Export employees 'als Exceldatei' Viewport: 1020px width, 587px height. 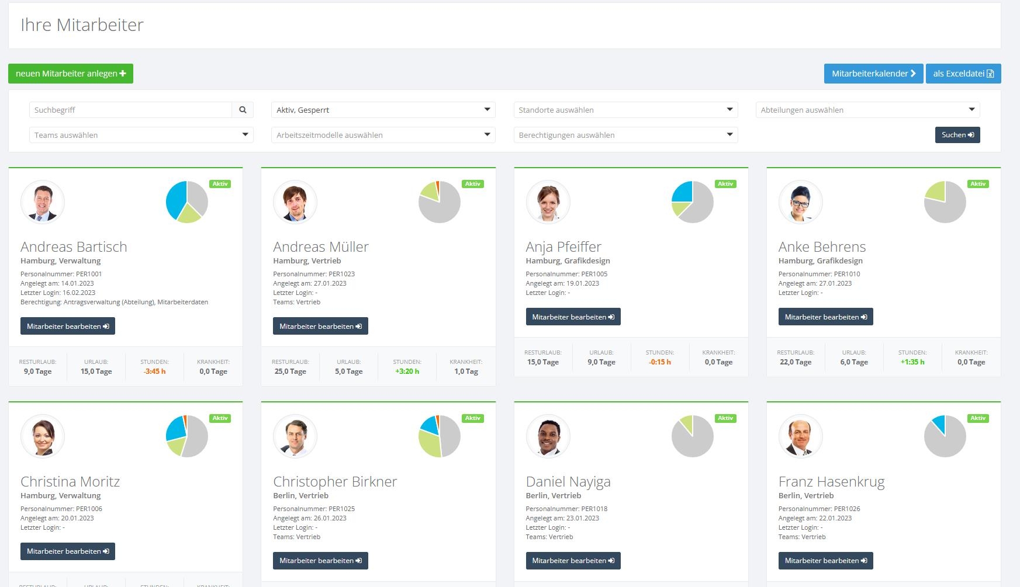[x=963, y=74]
